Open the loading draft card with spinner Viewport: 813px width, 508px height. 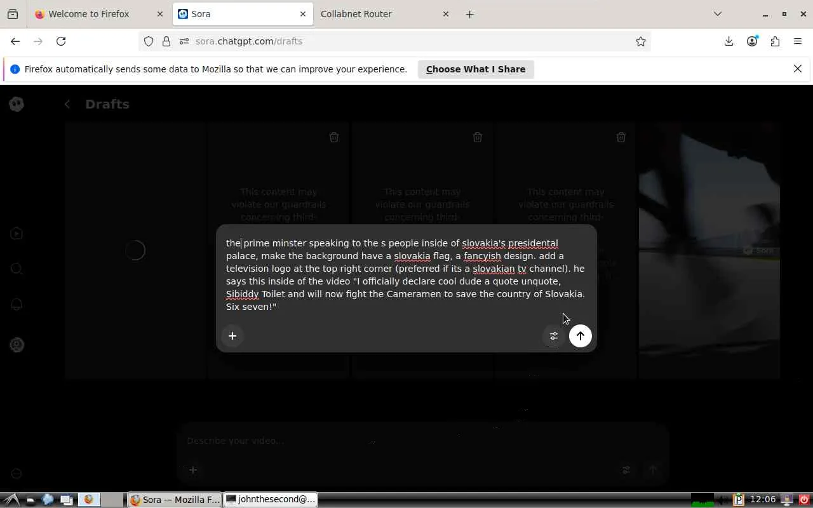coord(135,251)
